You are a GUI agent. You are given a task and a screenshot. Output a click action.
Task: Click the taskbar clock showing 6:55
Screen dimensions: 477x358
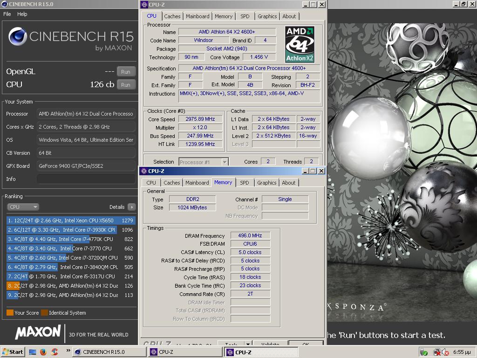(x=462, y=352)
